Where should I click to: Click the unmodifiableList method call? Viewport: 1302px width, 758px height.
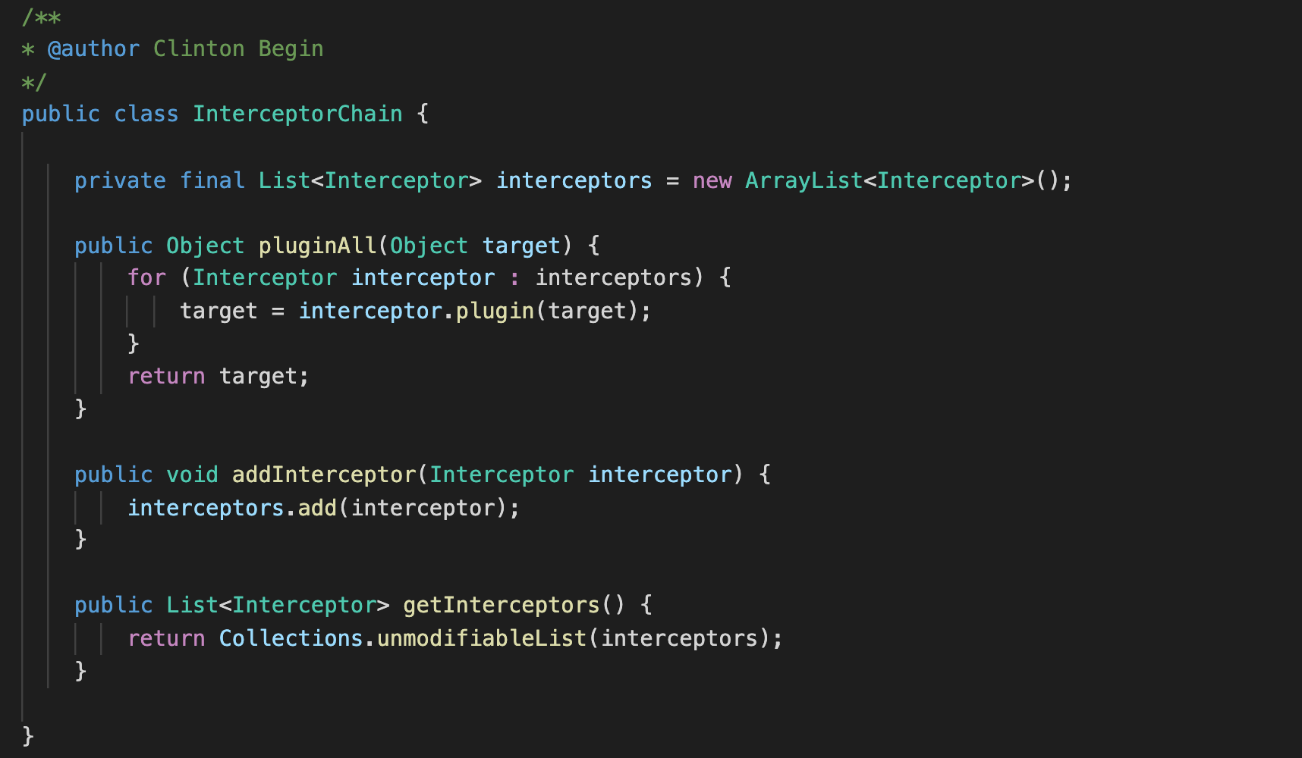click(x=482, y=638)
